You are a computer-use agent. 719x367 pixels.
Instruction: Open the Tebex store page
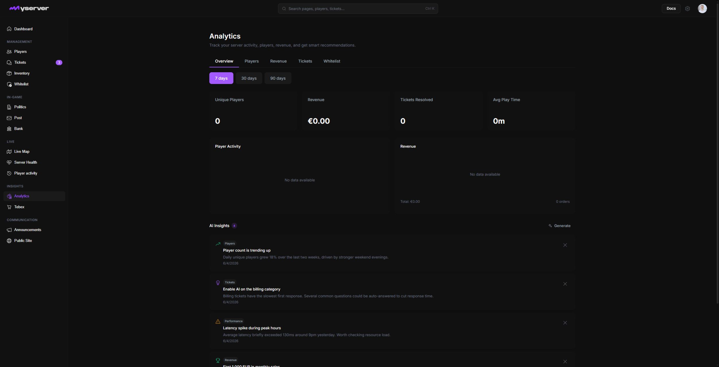pos(34,207)
